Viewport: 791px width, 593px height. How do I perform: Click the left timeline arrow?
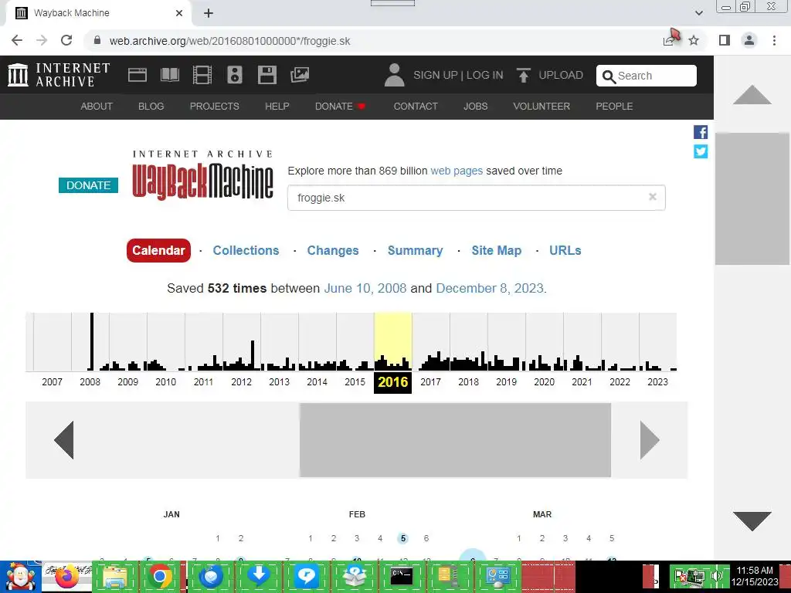tap(64, 439)
